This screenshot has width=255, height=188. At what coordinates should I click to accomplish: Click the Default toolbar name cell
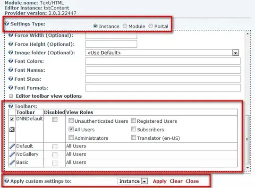click(30, 146)
